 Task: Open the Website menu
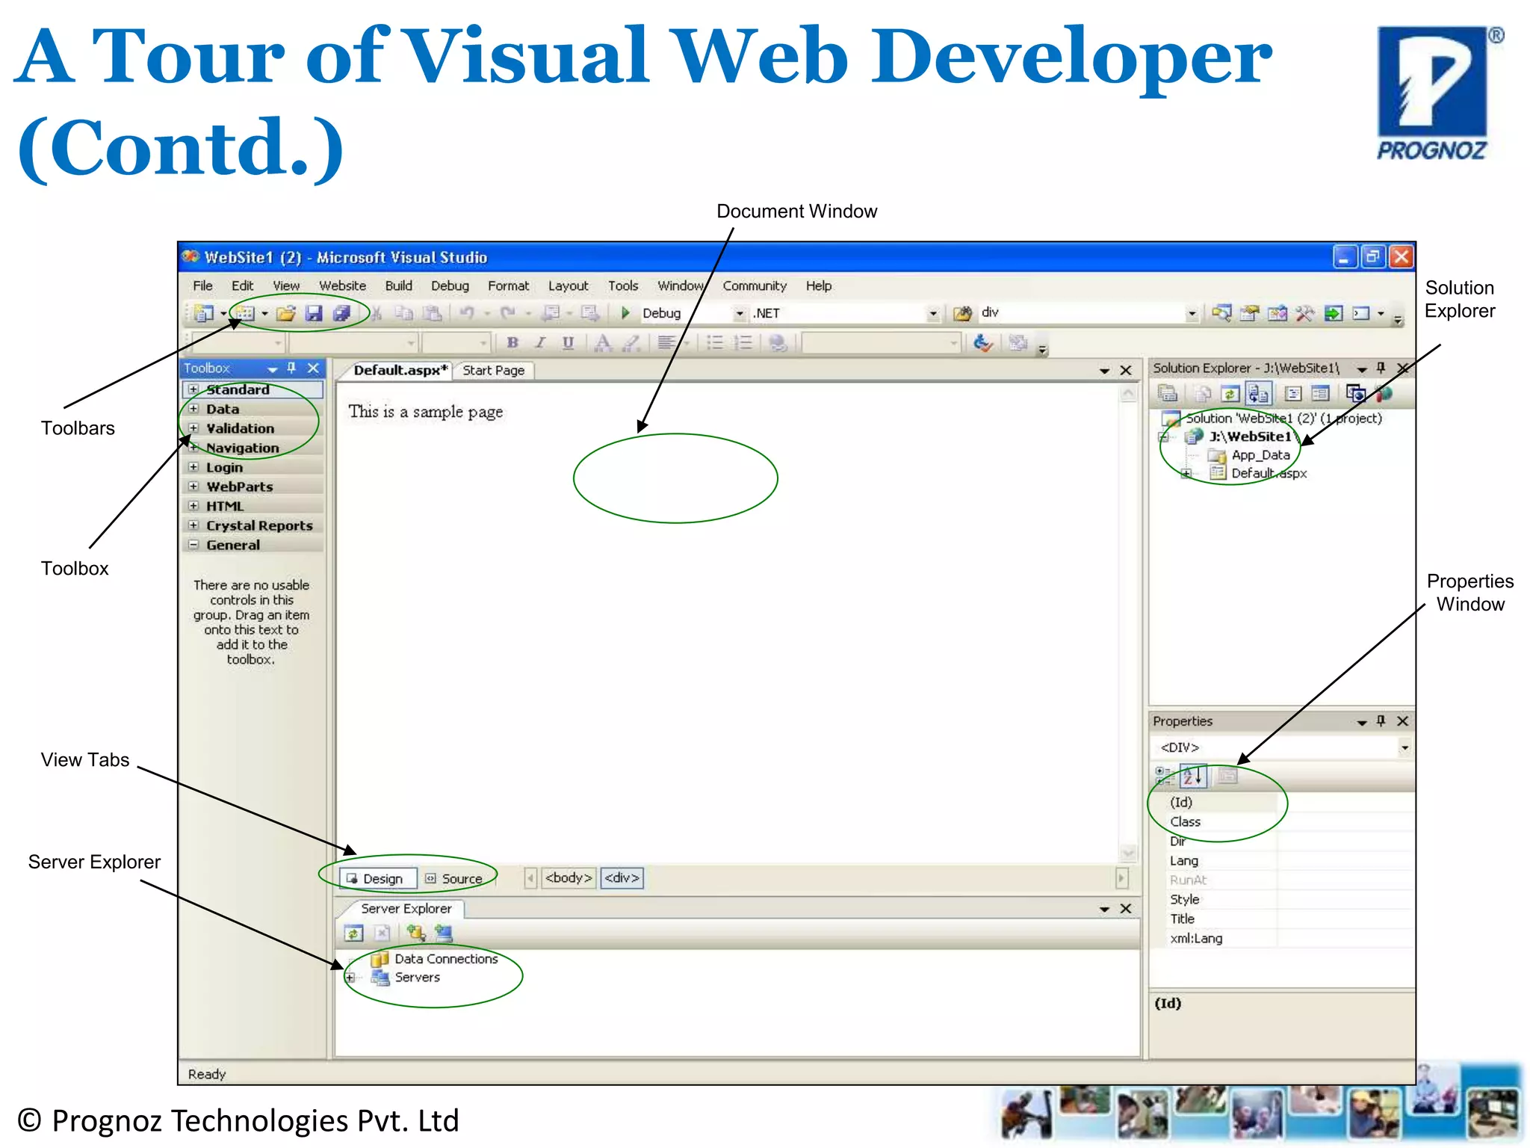[342, 286]
